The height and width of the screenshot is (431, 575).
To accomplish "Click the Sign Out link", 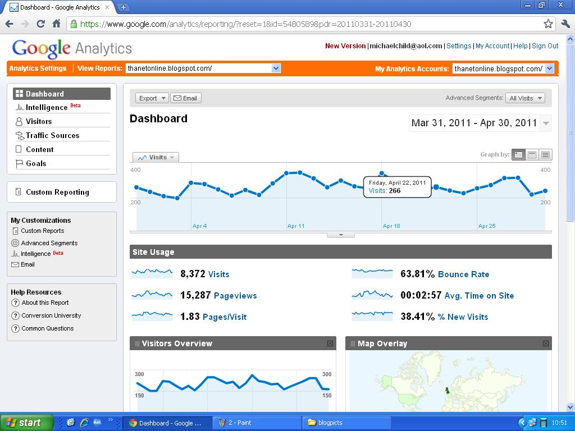I will pyautogui.click(x=545, y=46).
